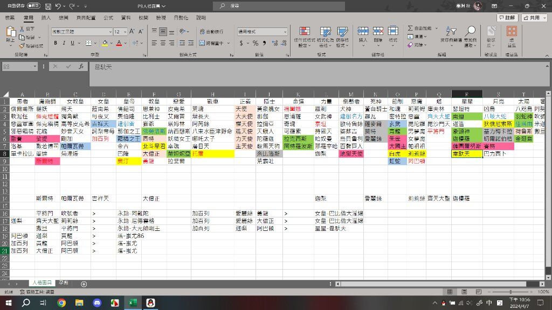Click the search box in title bar
The height and width of the screenshot is (310, 552).
tap(279, 6)
